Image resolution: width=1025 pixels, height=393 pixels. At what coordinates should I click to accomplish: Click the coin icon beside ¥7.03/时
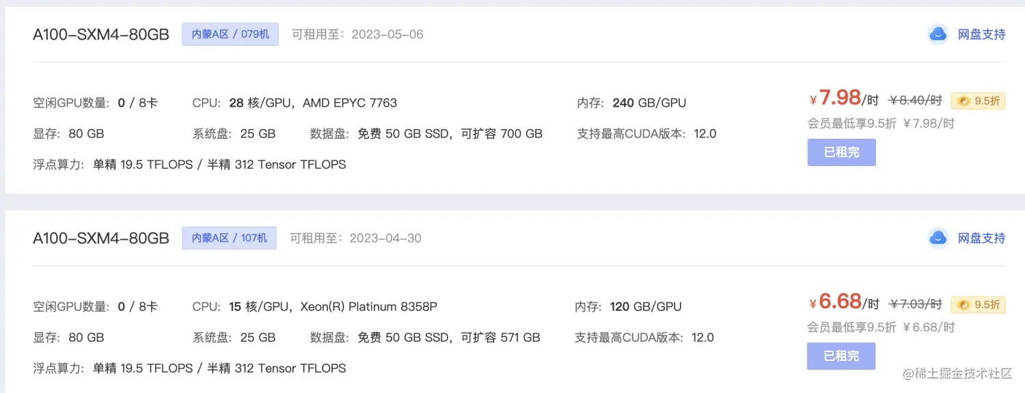click(963, 305)
